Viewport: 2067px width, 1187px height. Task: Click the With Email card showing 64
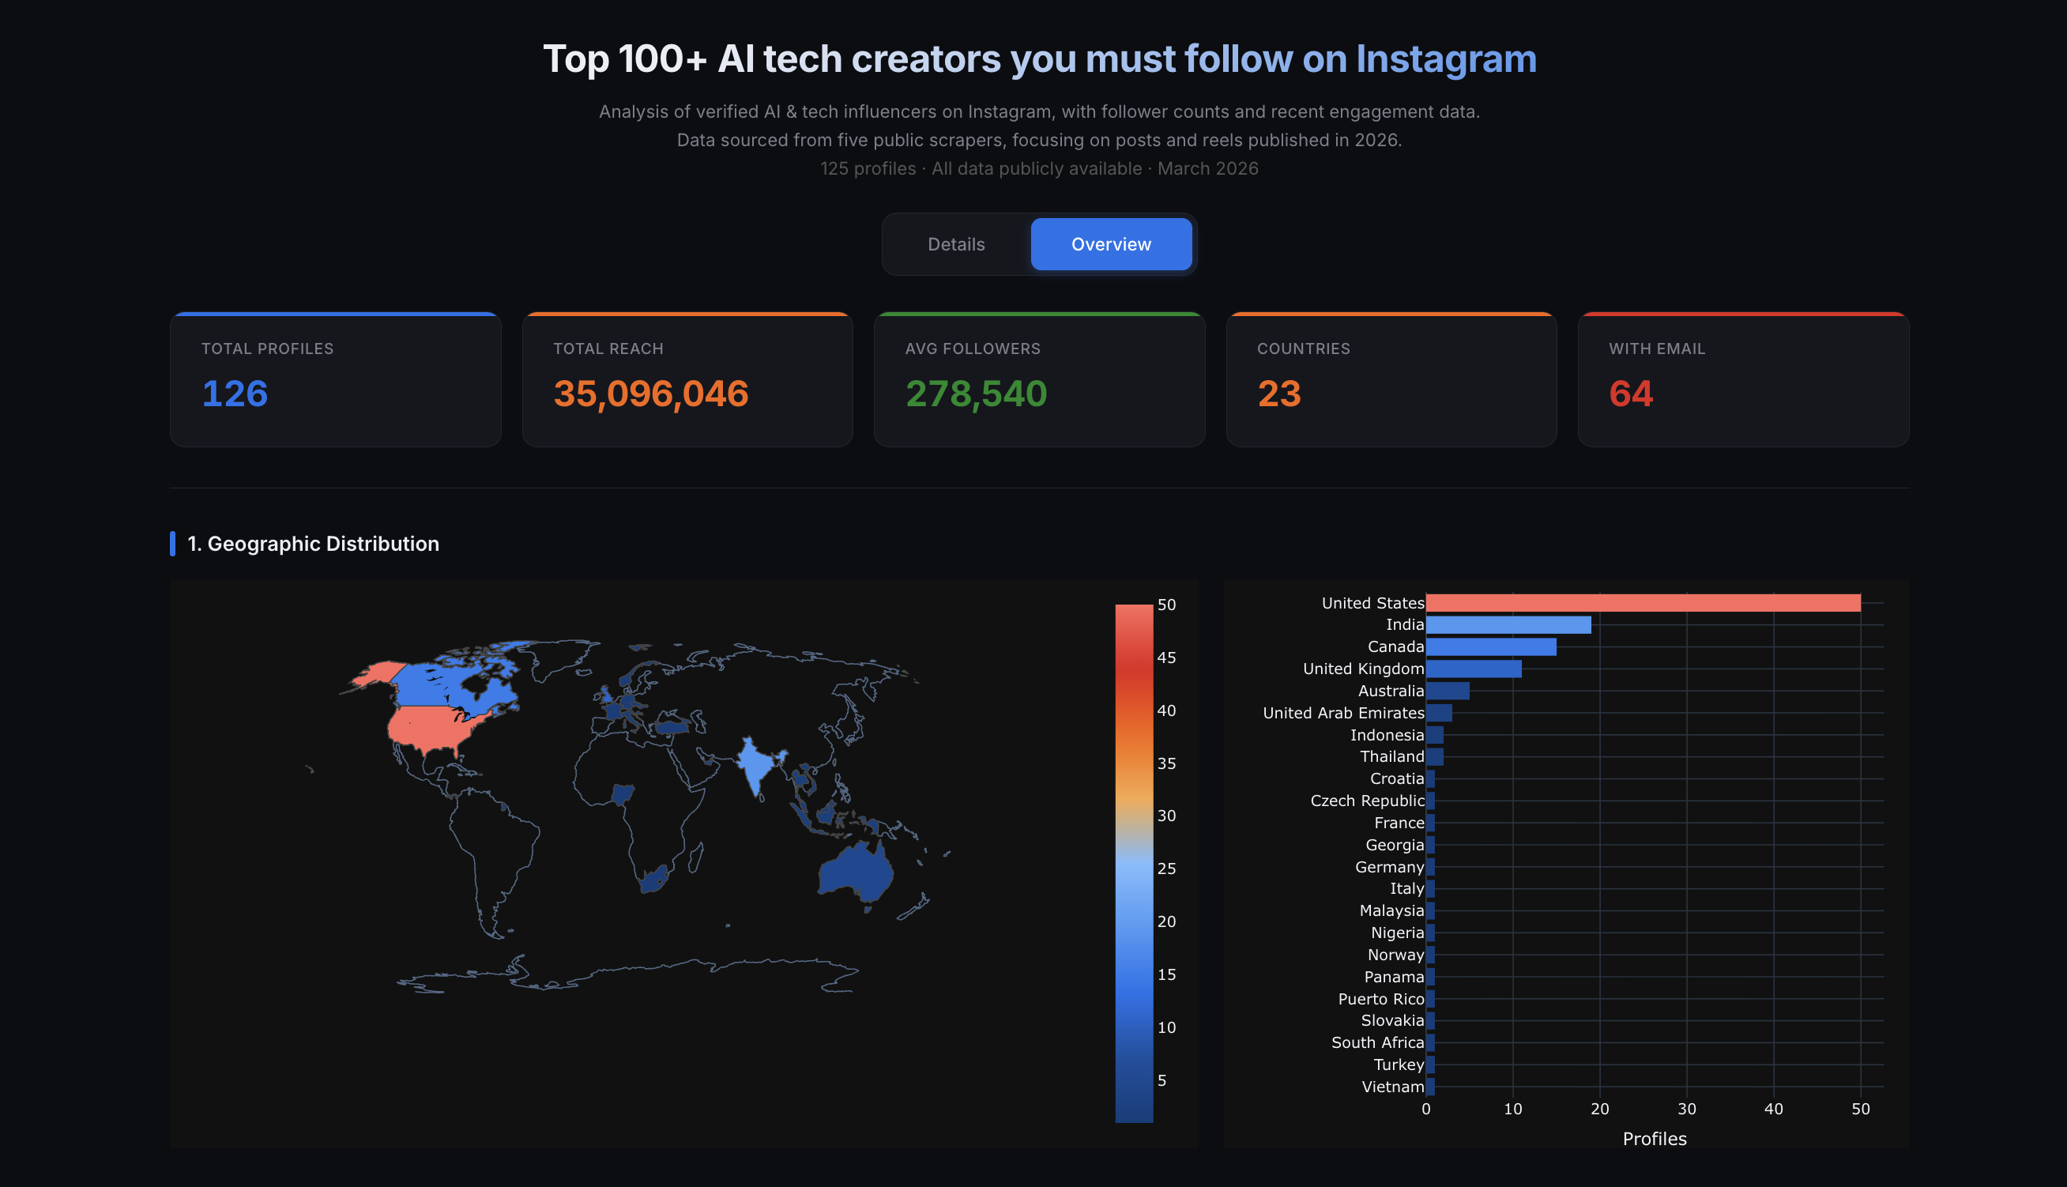[x=1743, y=379]
